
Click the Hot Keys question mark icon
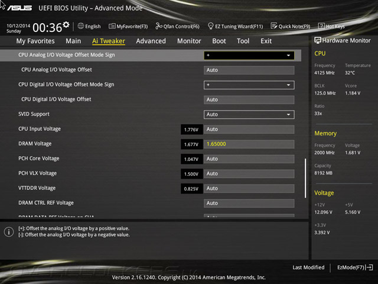[x=321, y=26]
